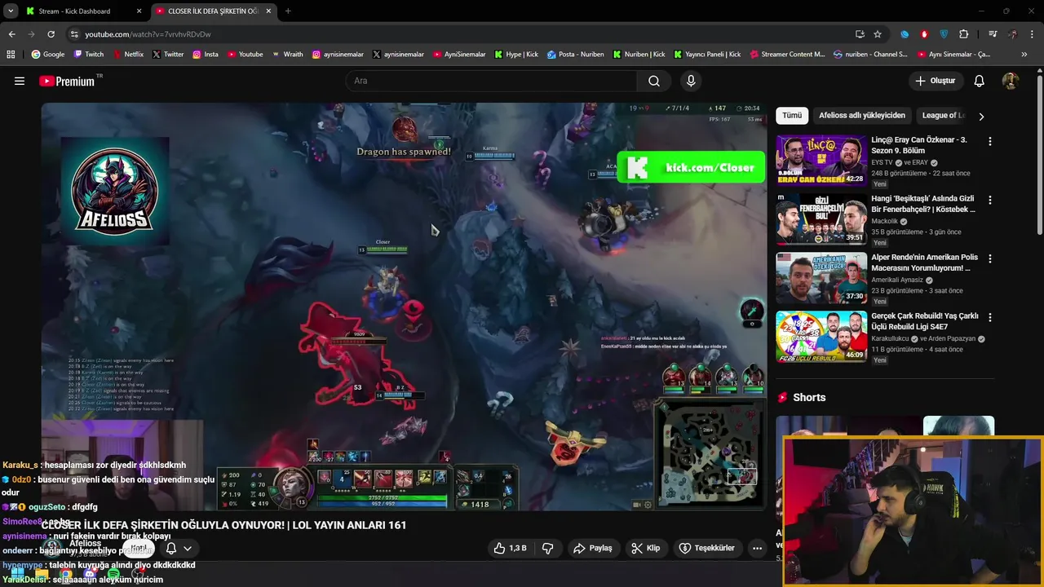Screen dimensions: 1044x587
Task: Click the YouTube search field
Action: click(x=492, y=81)
